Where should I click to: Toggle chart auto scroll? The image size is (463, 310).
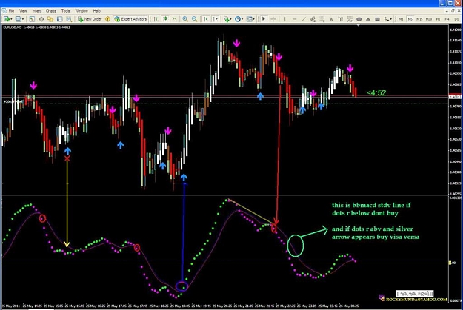pos(206,19)
